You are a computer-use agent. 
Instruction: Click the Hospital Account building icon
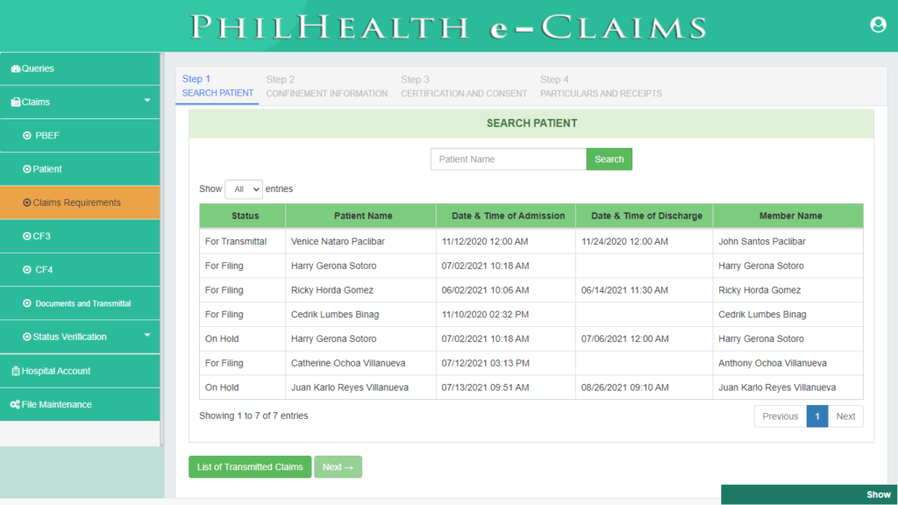(14, 370)
